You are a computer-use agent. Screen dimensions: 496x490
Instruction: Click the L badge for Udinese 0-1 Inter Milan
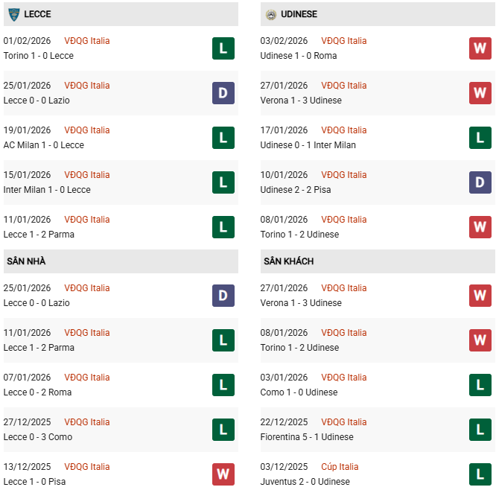(480, 138)
